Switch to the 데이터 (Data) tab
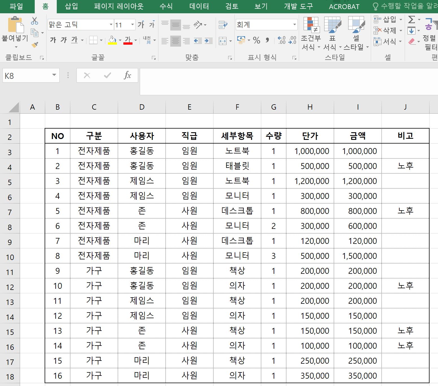 tap(199, 6)
